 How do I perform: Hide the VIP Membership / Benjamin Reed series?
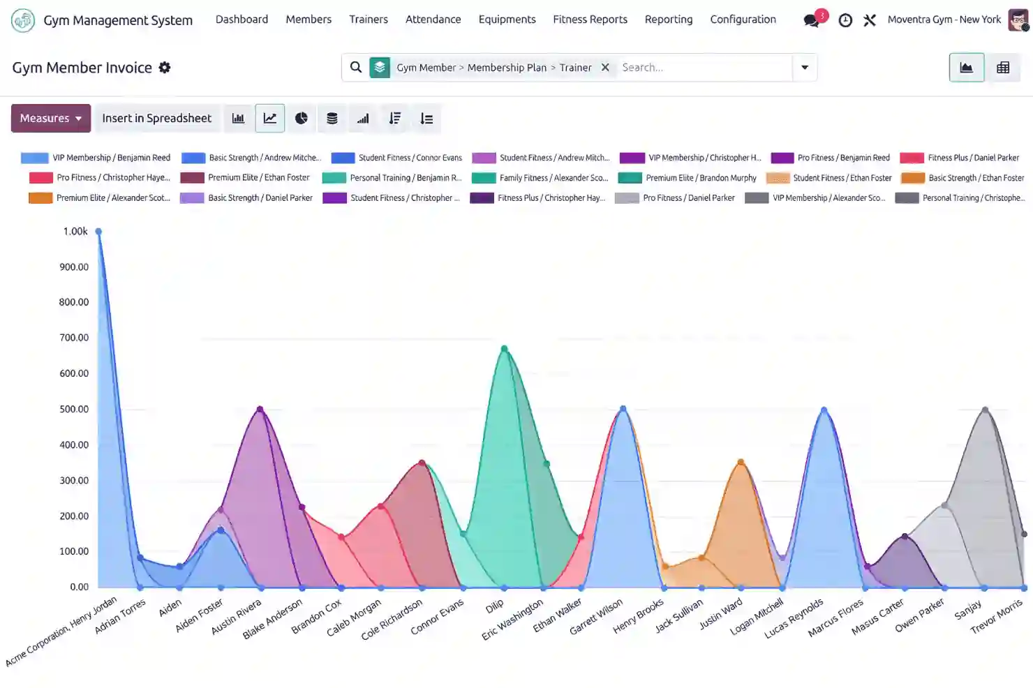96,158
